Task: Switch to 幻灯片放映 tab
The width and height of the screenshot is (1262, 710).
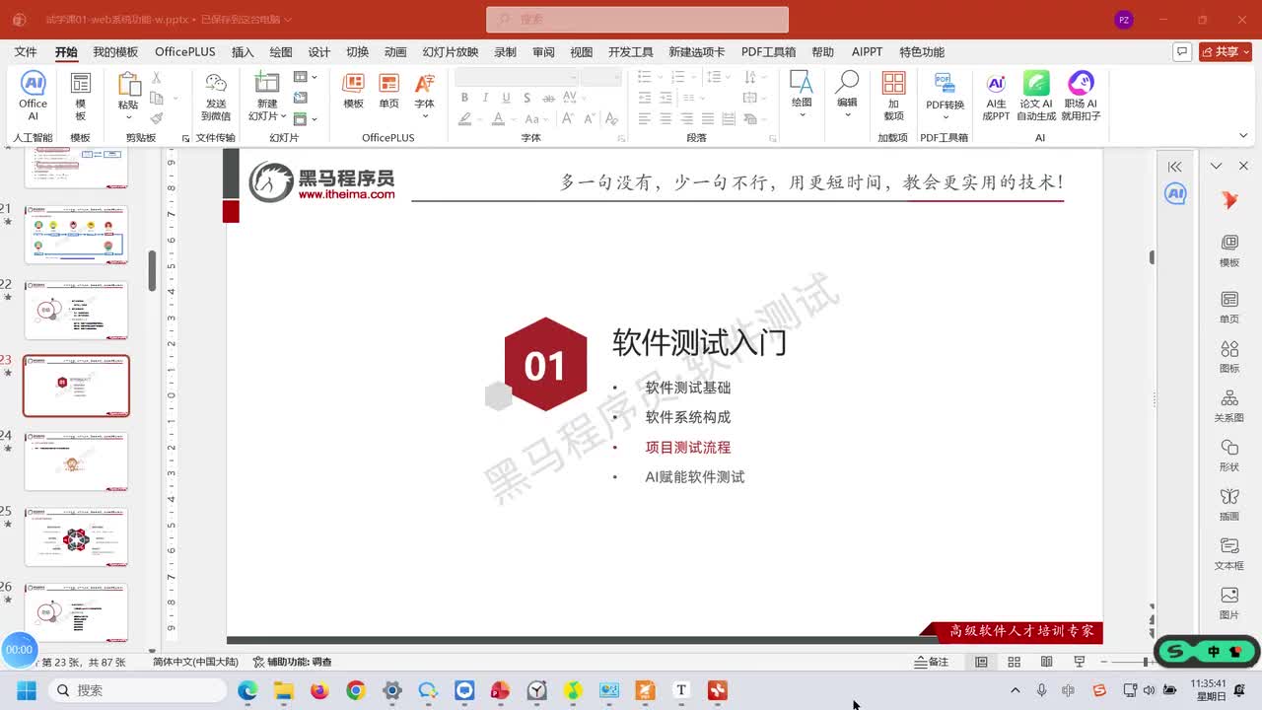Action: [x=451, y=52]
